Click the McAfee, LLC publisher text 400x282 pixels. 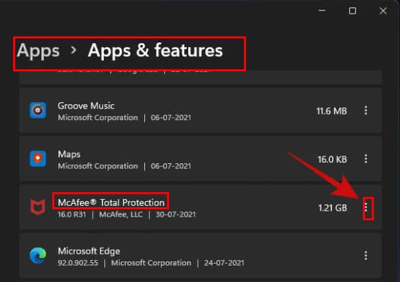coord(121,215)
